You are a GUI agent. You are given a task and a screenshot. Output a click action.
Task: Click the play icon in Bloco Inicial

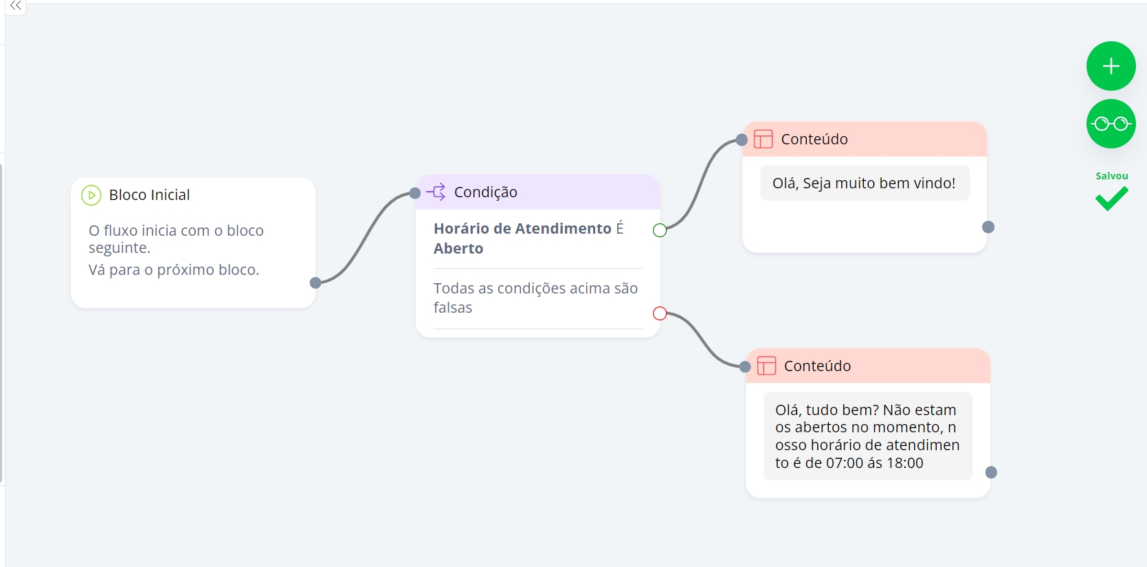91,195
